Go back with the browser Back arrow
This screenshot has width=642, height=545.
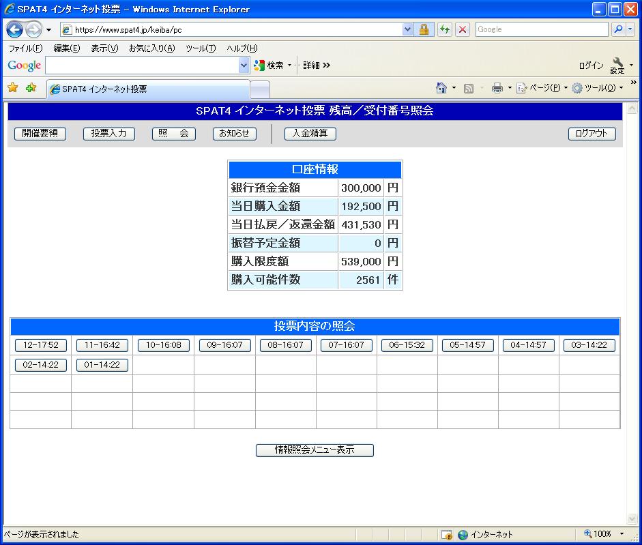tap(15, 29)
